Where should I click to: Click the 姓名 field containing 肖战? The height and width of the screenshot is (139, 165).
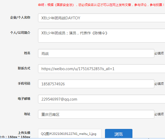[x=96, y=53]
